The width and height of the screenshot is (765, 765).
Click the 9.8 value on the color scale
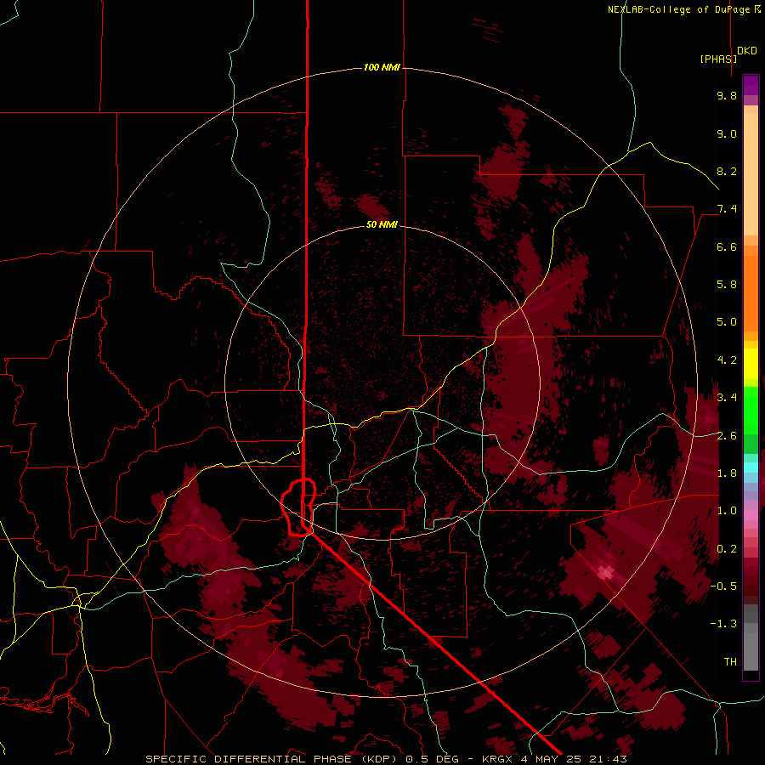(x=727, y=95)
